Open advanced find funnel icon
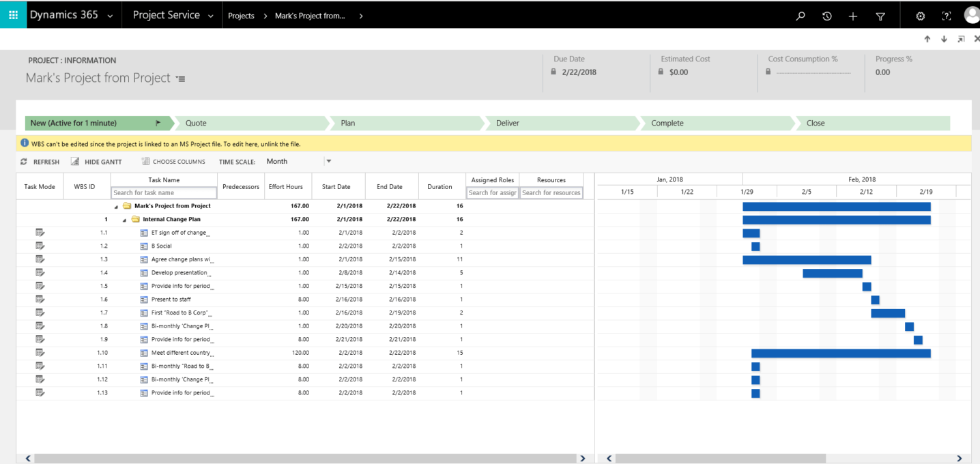 click(x=880, y=16)
